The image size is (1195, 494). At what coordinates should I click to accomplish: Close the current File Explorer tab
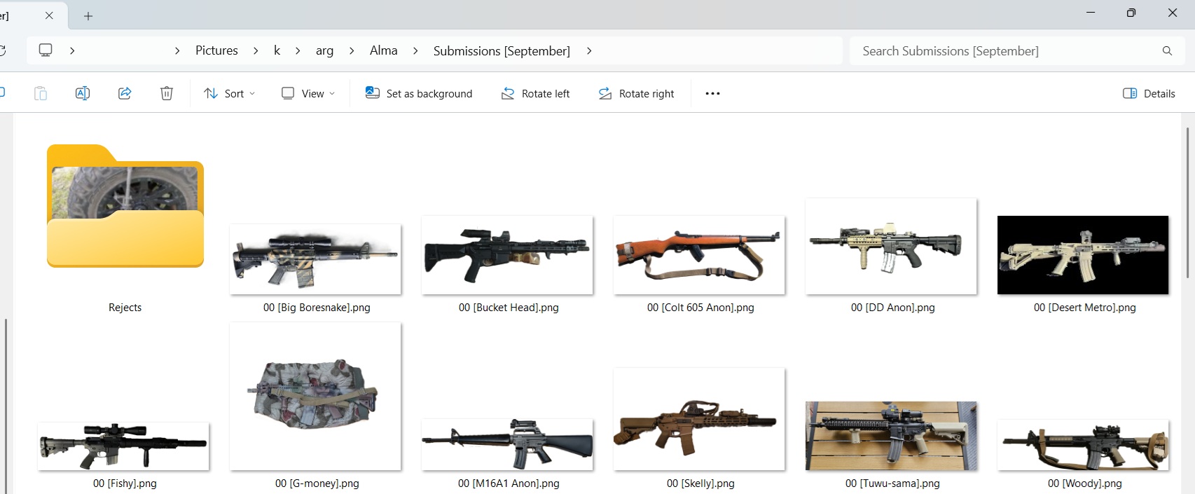click(x=49, y=15)
